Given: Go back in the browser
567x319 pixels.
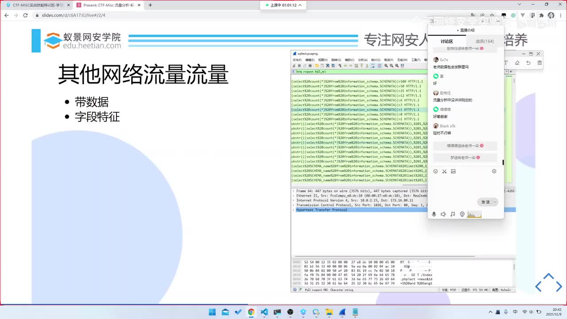Looking at the screenshot, I should [6, 15].
